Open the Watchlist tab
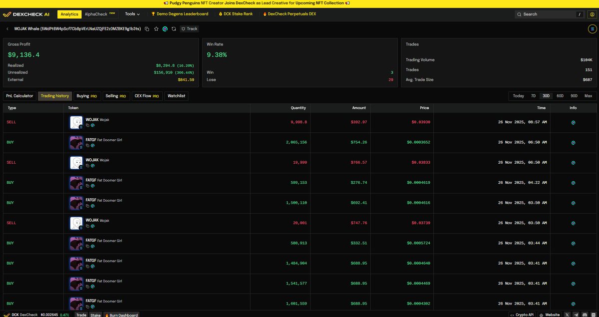Viewport: 599px width, 317px height. coord(176,96)
